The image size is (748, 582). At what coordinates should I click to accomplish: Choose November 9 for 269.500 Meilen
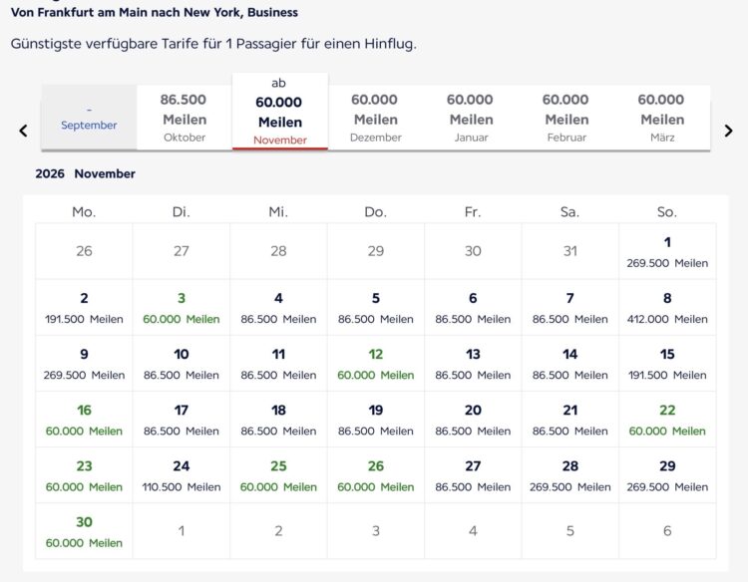(x=84, y=363)
